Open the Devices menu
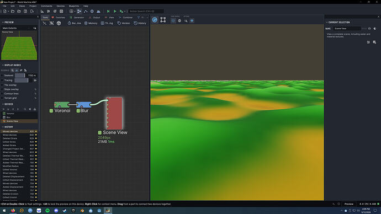 pyautogui.click(x=61, y=6)
